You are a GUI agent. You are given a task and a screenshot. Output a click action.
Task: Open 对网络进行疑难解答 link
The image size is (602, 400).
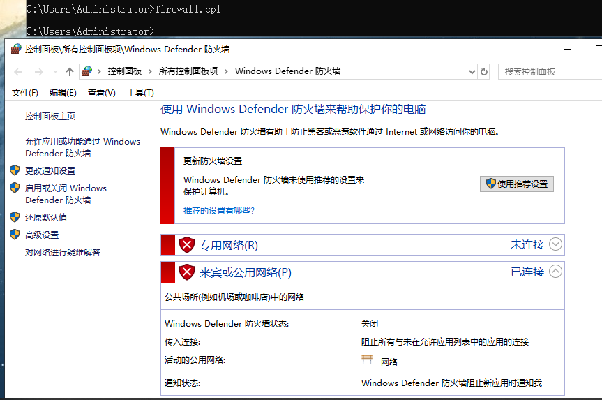[x=63, y=253]
